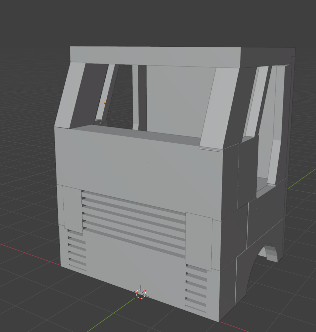
Task: Click the red-white 3D cursor
Action: click(141, 294)
